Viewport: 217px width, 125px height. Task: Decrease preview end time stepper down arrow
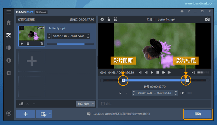pyautogui.click(x=176, y=94)
